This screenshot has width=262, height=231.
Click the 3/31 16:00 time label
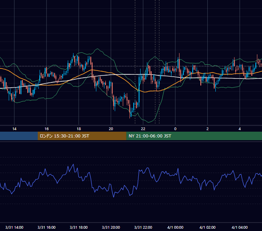(47, 227)
